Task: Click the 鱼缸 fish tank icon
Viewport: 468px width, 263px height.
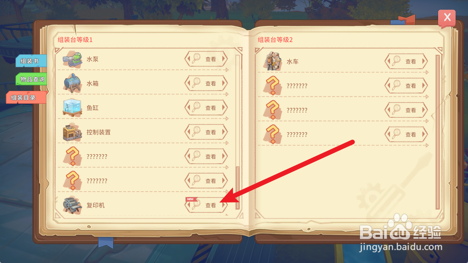Action: (x=72, y=108)
